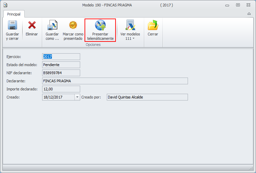Open Guardar como option
Screen dimensions: 256x173
pos(52,30)
